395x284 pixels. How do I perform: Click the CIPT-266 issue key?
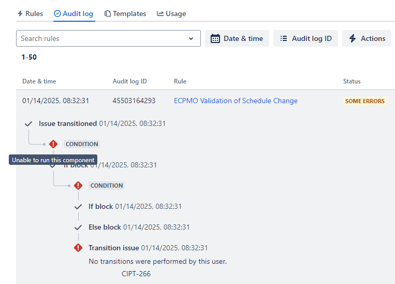click(136, 274)
